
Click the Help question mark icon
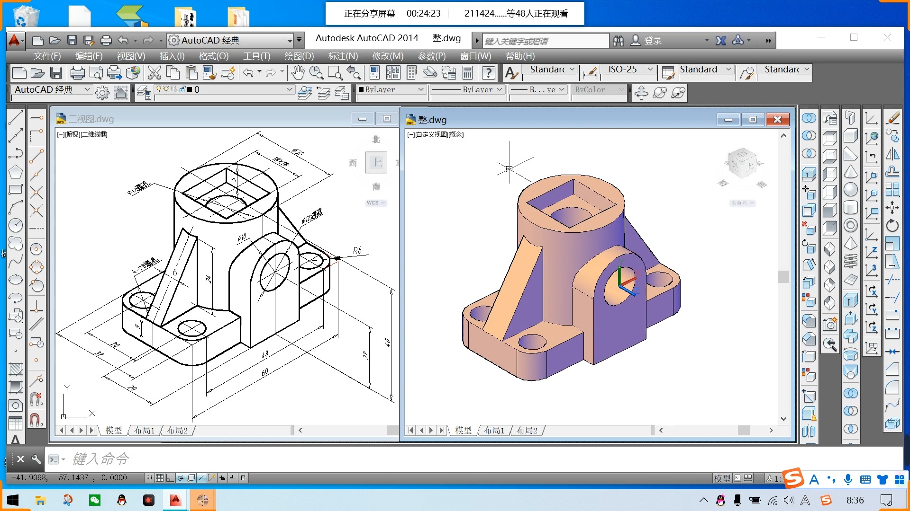[x=488, y=73]
